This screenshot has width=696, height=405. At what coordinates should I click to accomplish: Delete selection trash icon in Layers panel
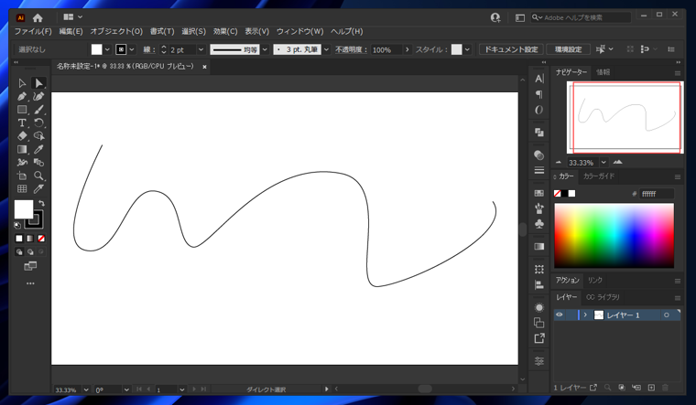click(666, 388)
